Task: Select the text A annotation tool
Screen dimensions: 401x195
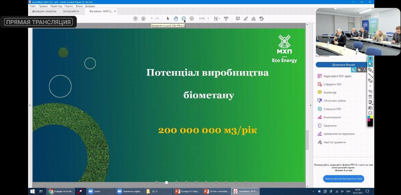Action: tap(364, 70)
